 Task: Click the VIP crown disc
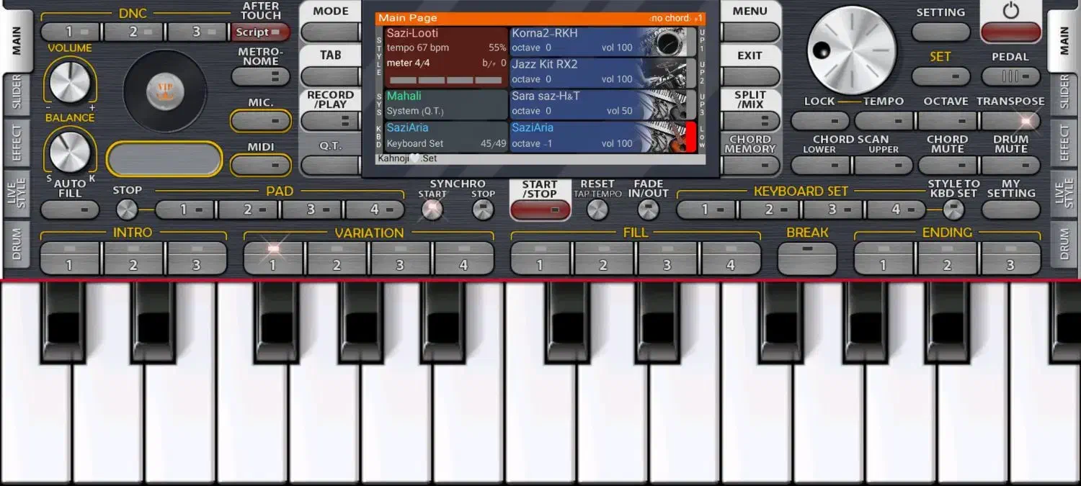click(164, 91)
